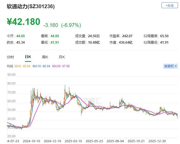
Task: Click the MA10: 46.04 indicator label
Action: click(41, 66)
